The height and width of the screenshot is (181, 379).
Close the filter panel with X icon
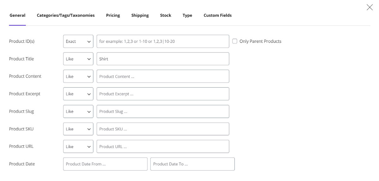pyautogui.click(x=370, y=7)
